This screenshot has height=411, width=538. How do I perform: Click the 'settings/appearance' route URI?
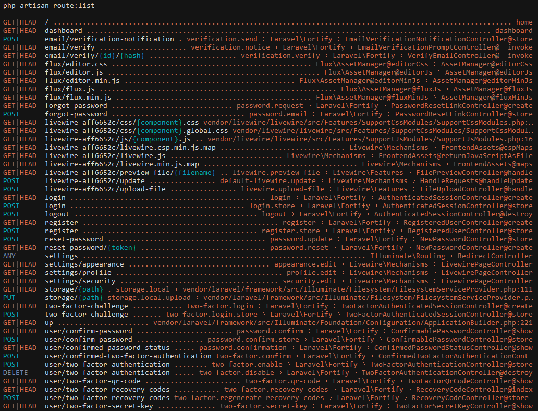[x=84, y=264]
